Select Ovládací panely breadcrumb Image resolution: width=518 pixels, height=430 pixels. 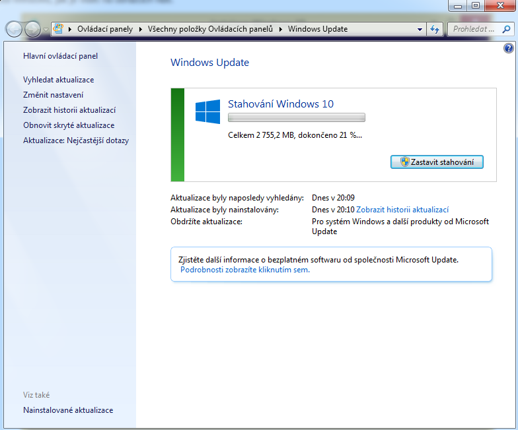pos(105,29)
